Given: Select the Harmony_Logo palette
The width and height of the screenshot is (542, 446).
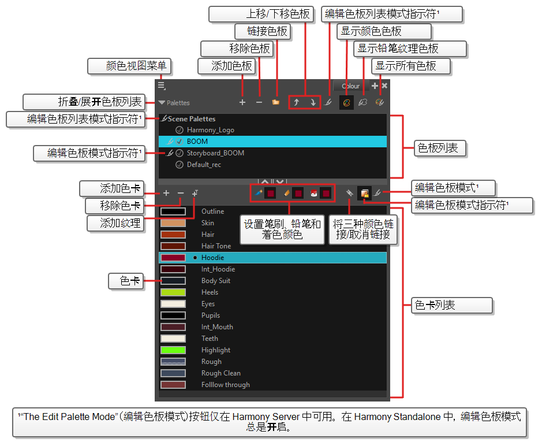Looking at the screenshot, I should coord(210,130).
